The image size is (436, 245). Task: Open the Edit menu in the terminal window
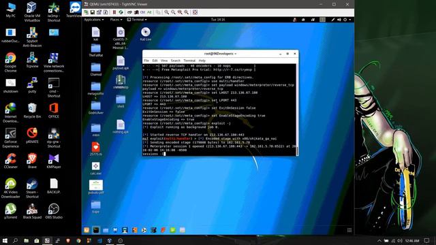coord(155,61)
